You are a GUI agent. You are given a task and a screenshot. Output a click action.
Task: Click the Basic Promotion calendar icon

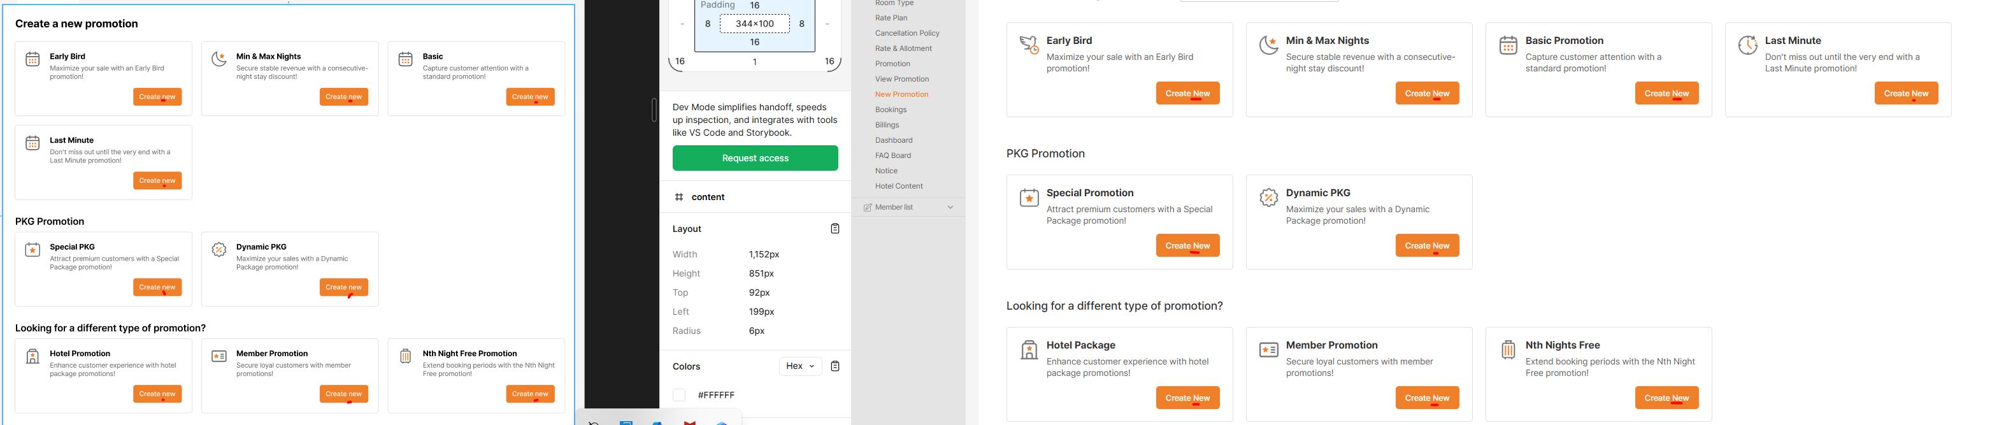[x=1508, y=45]
